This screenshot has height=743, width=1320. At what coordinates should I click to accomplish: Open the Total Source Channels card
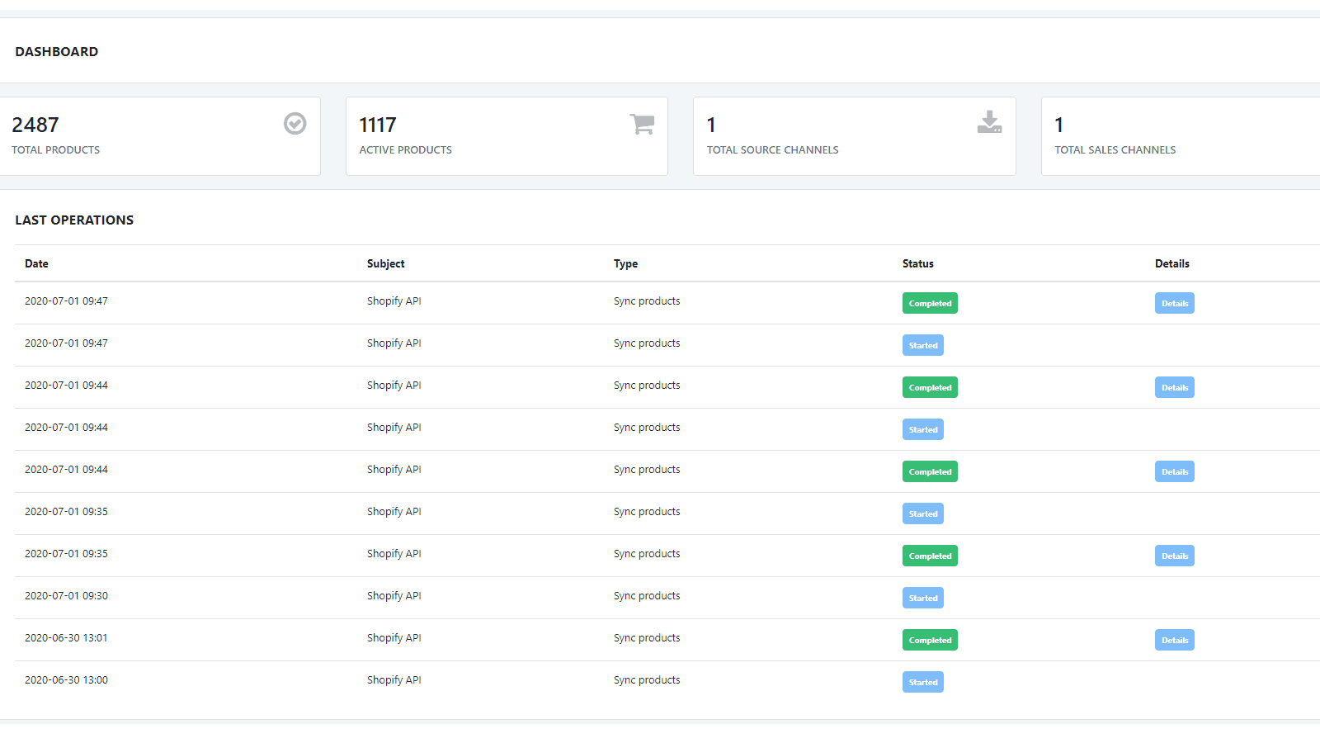[x=855, y=135]
